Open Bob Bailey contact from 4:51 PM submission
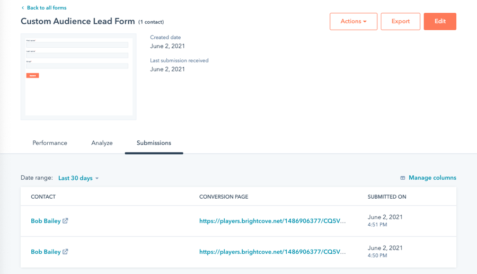 tap(46, 221)
